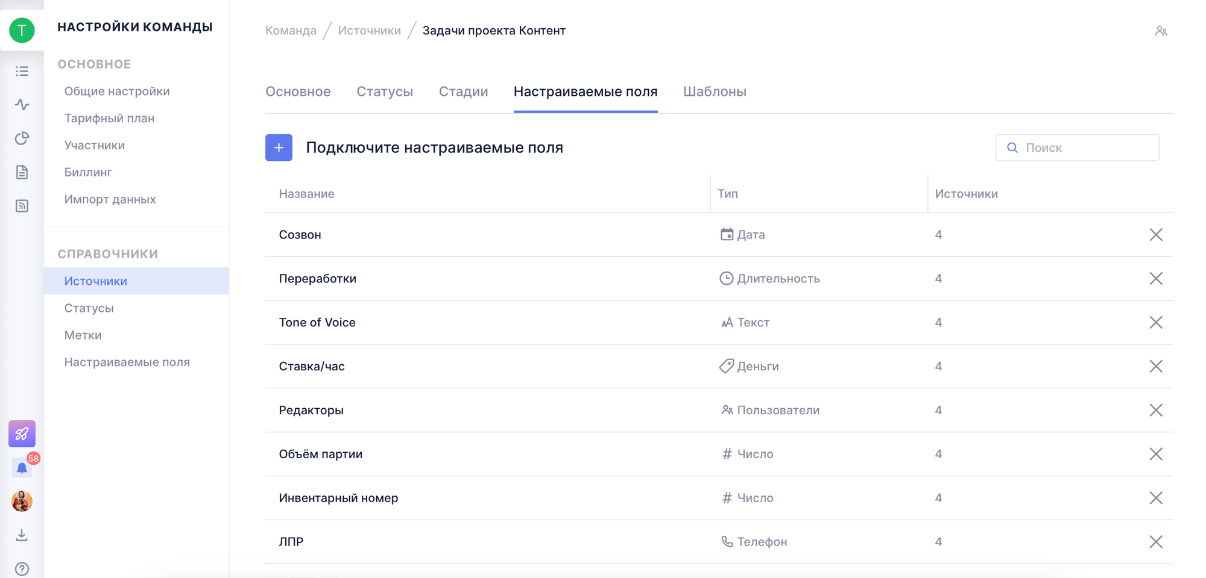Open user avatar profile picture
Viewport: 1206px width, 578px height.
coord(22,501)
